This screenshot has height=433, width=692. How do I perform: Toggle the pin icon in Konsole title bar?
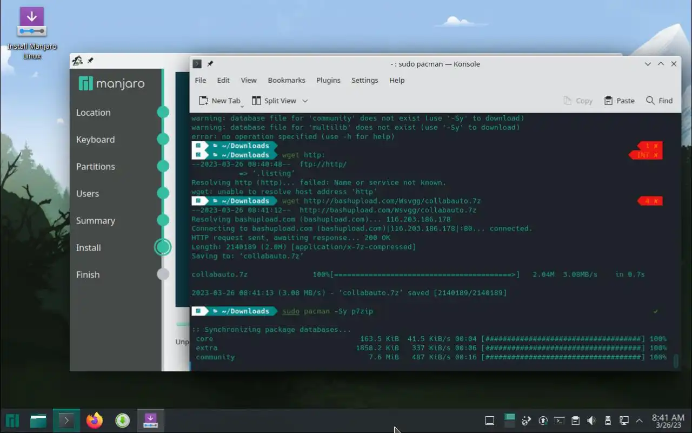point(210,64)
